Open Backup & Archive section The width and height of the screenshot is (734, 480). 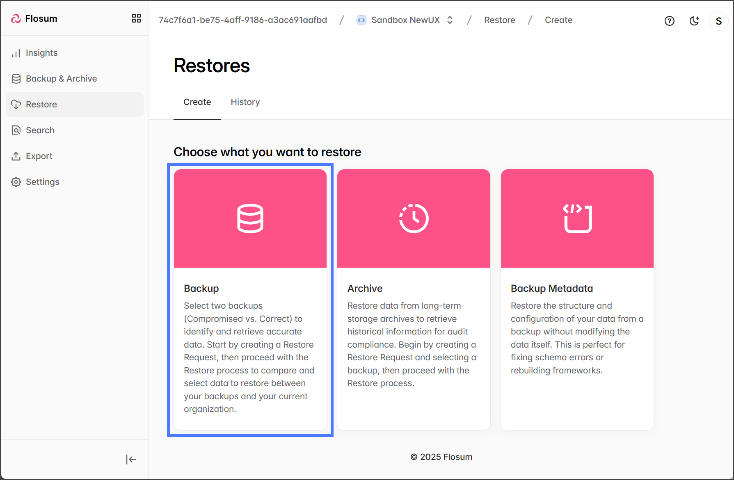[x=61, y=79]
